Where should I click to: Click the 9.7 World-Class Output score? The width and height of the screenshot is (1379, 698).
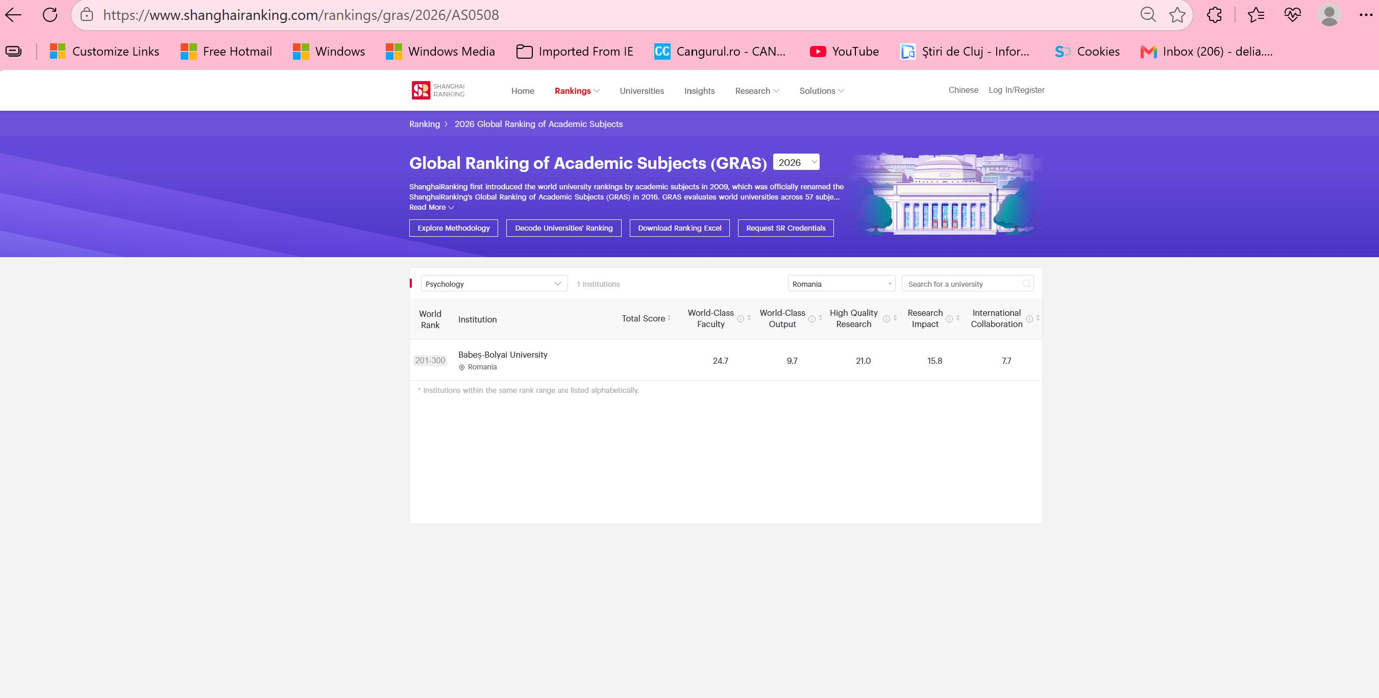(792, 361)
